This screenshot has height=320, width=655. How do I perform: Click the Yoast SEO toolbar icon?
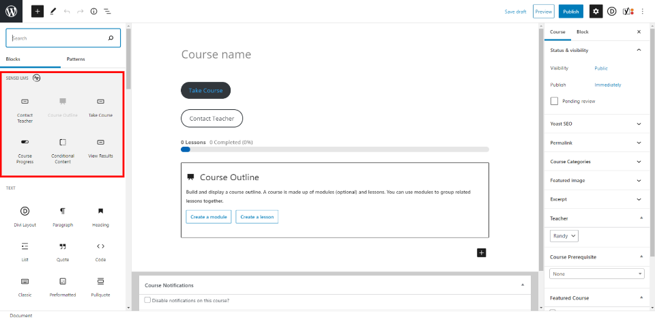pos(628,12)
